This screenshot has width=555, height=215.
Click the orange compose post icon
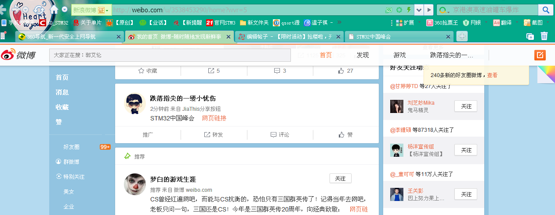(540, 55)
